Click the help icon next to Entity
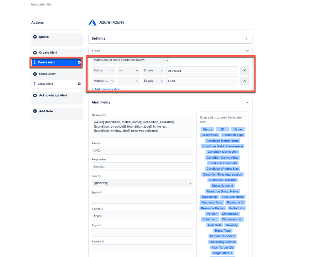This screenshot has width=332, height=257. (x=101, y=192)
